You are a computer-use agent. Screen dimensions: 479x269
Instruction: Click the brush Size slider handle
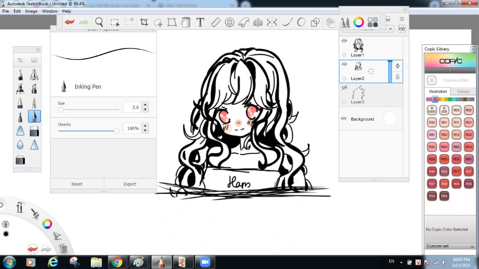pyautogui.click(x=61, y=109)
